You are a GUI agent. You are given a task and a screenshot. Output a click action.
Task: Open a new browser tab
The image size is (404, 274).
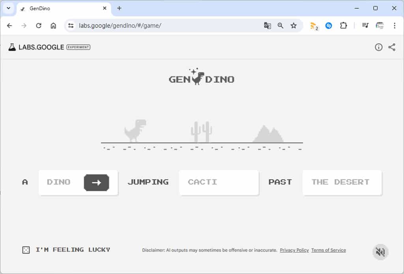(119, 8)
